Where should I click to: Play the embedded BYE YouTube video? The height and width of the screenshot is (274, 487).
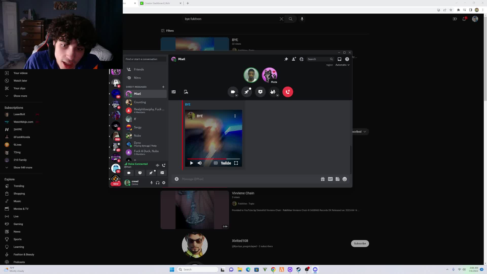point(192,163)
